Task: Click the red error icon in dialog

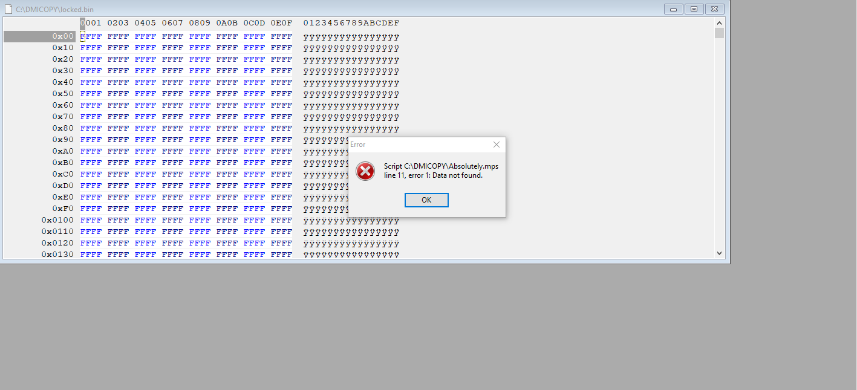Action: tap(365, 171)
